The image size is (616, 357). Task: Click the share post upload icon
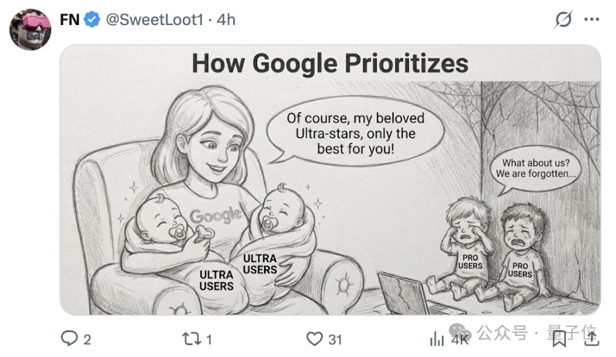tap(591, 339)
